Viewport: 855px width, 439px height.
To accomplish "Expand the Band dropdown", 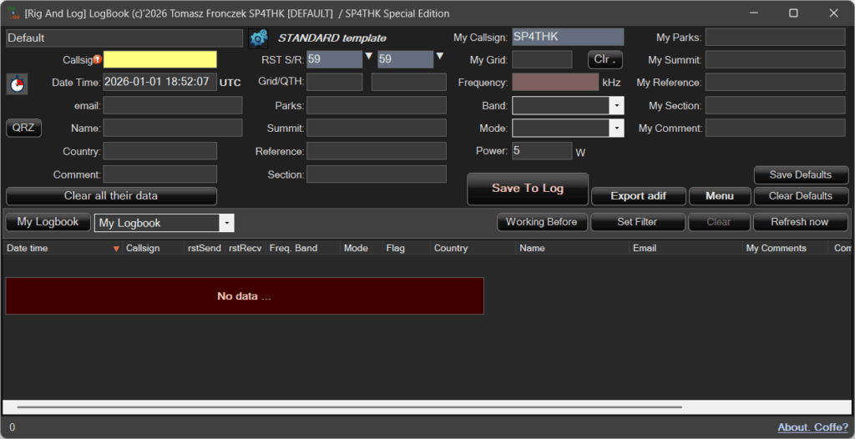I will tap(616, 106).
